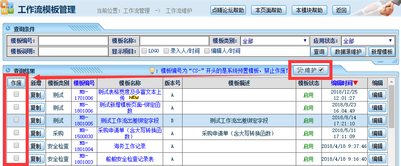Enable the LOGO display checkbox
Viewport: 401px width, 166px height.
pyautogui.click(x=144, y=51)
